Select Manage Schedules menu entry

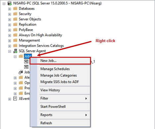click(x=60, y=69)
